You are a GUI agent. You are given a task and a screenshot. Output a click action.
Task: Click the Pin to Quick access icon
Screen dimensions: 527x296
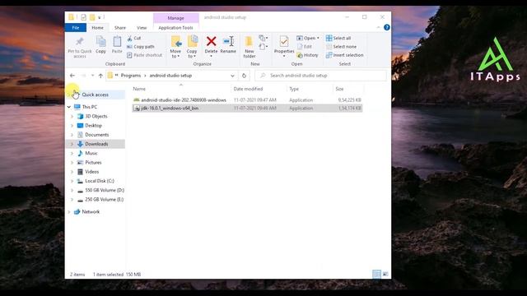[80, 46]
